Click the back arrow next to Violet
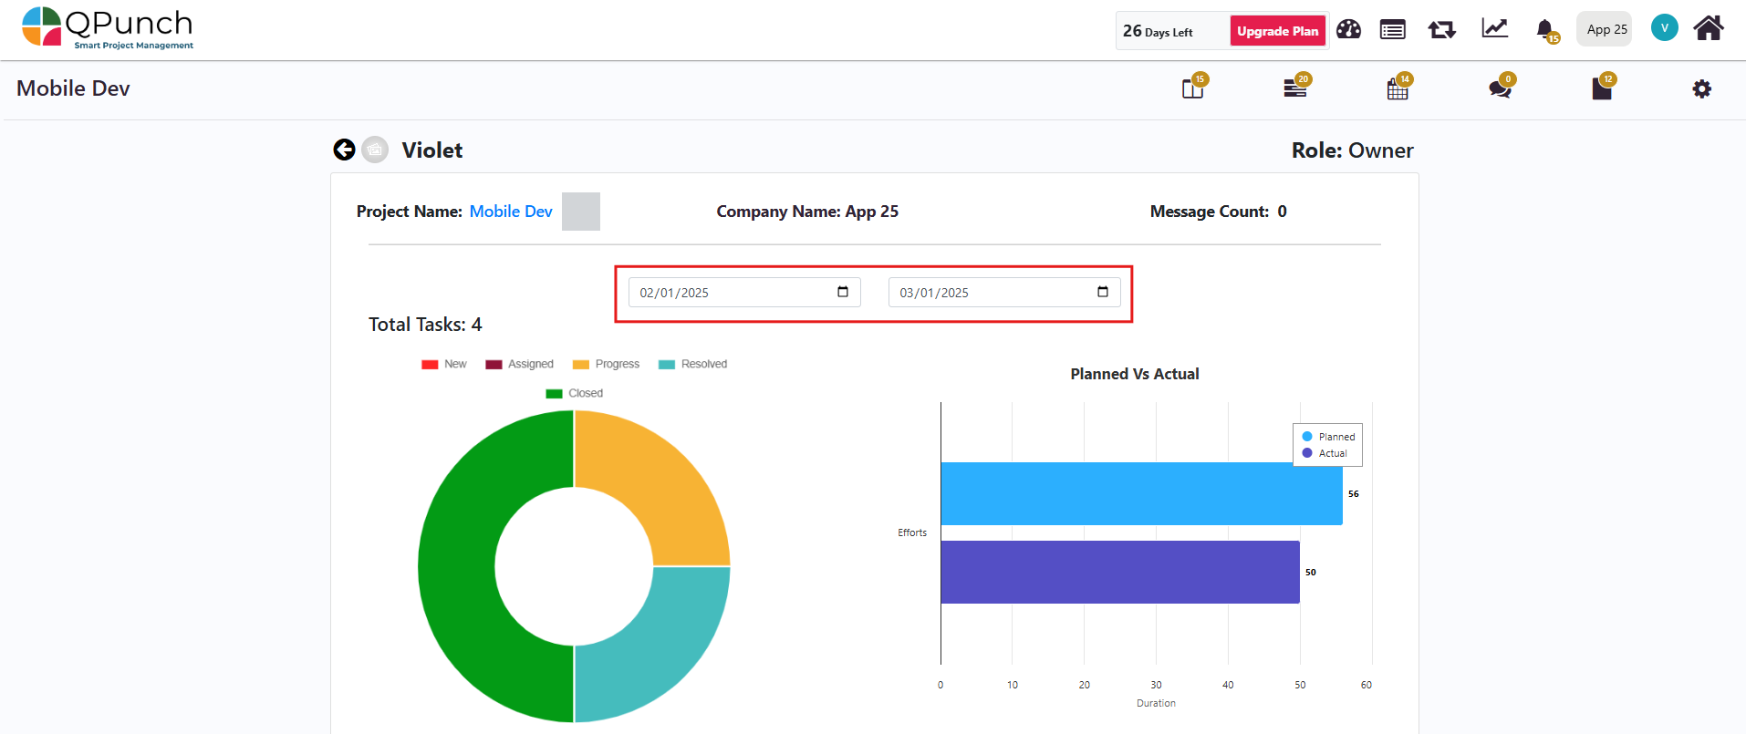This screenshot has width=1746, height=734. [x=344, y=150]
